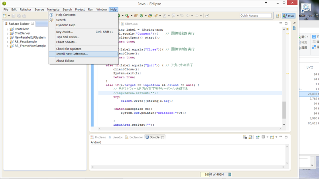
Task: Switch to the Javadoc tab
Action: [x=116, y=137]
